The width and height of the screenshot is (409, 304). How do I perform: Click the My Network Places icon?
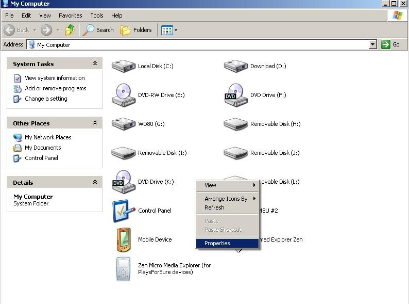pyautogui.click(x=18, y=137)
